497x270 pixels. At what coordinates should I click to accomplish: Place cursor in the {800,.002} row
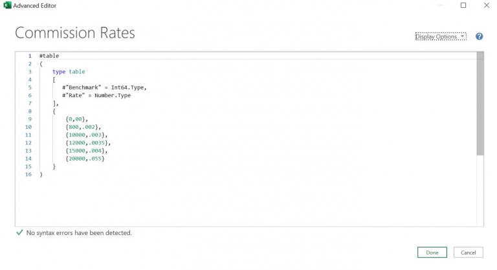83,127
